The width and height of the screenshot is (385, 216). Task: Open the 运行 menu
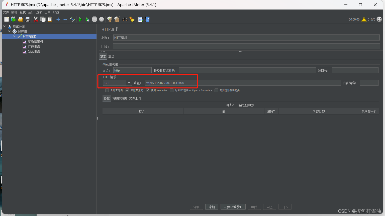(31, 12)
